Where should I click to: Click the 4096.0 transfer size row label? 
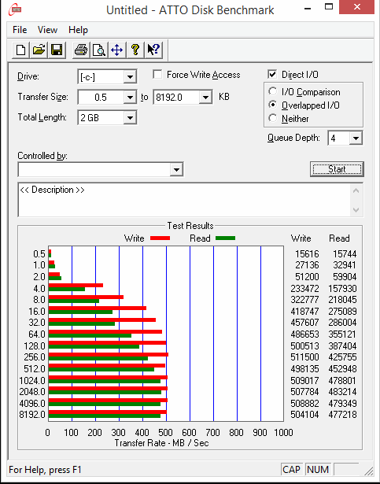(32, 404)
